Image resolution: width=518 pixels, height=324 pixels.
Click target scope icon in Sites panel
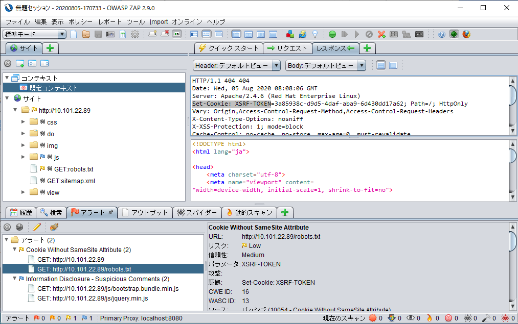[8, 63]
